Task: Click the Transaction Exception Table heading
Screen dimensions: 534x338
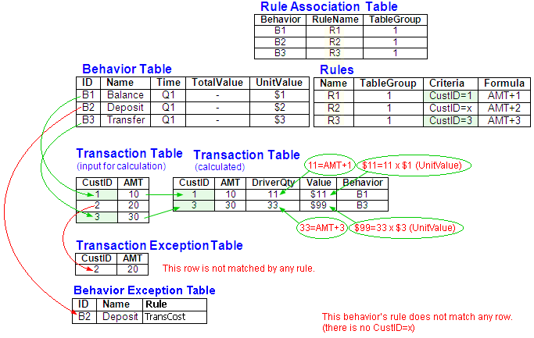Action: coord(159,245)
